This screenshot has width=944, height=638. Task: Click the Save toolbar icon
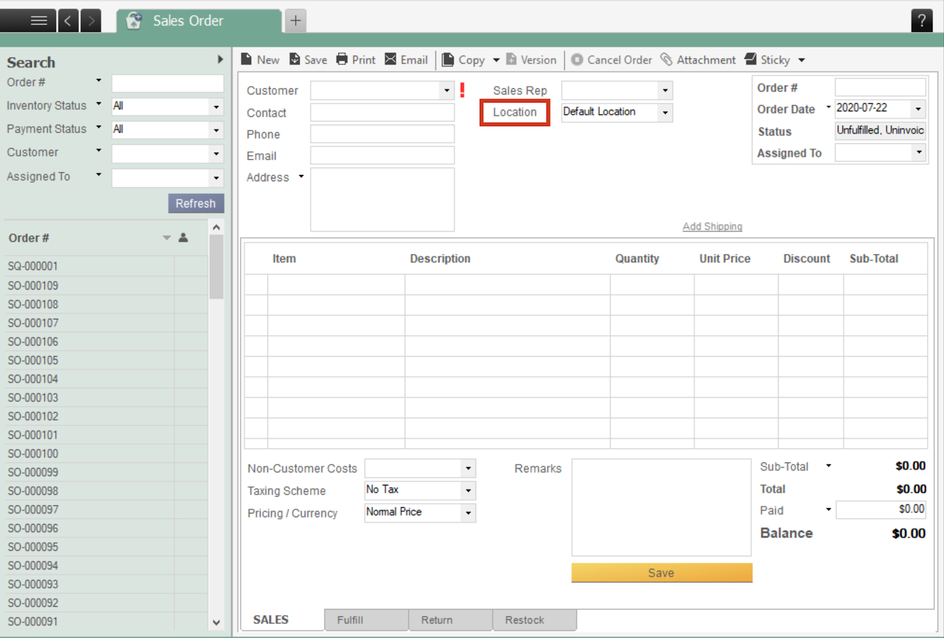[308, 60]
